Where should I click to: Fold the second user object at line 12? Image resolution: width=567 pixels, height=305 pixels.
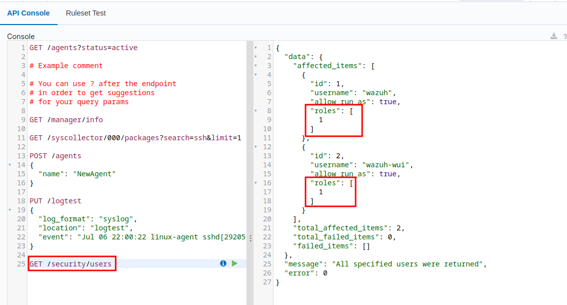tap(255, 147)
